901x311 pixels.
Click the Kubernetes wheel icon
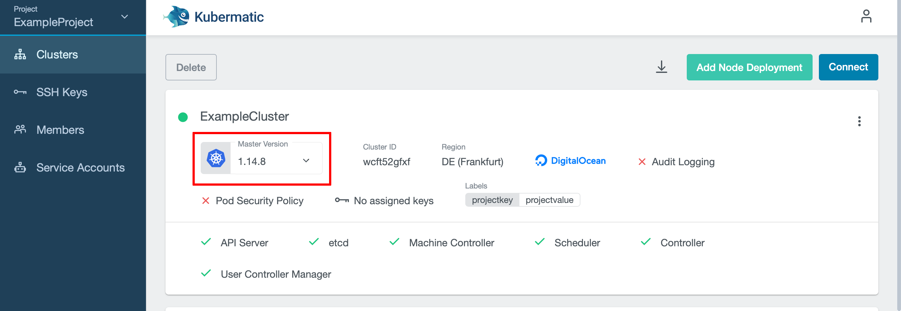216,158
